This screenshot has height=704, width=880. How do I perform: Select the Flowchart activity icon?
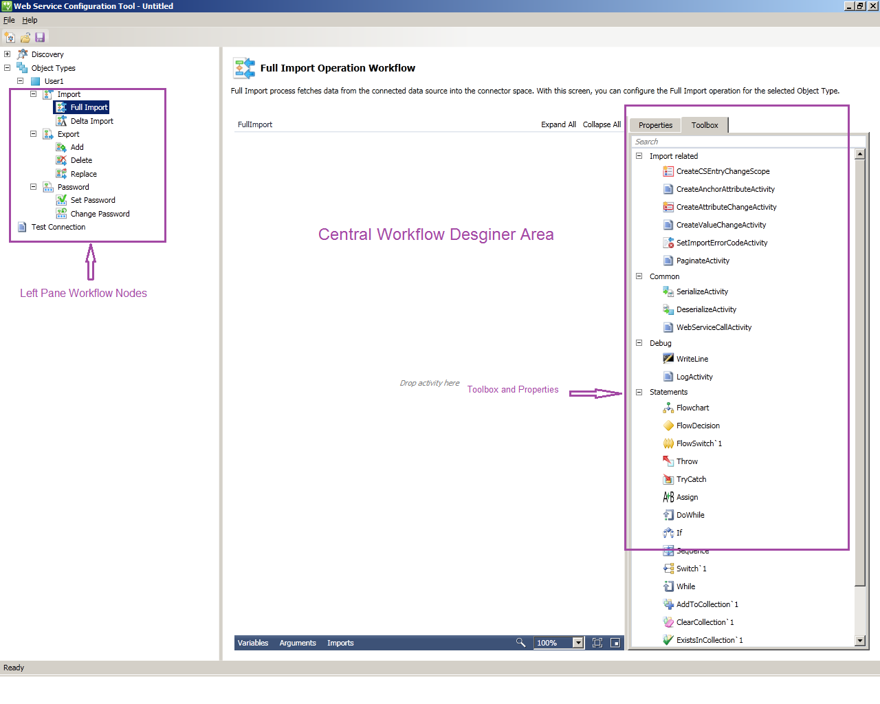coord(668,408)
